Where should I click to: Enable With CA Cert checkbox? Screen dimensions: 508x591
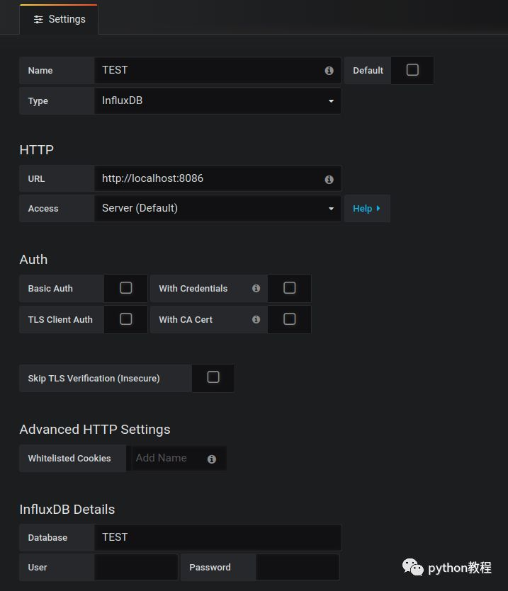click(290, 319)
